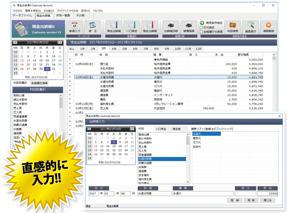Screen dimensions: 287x213
Task: Enable the 日付指定 checkbox
Action: (201, 27)
